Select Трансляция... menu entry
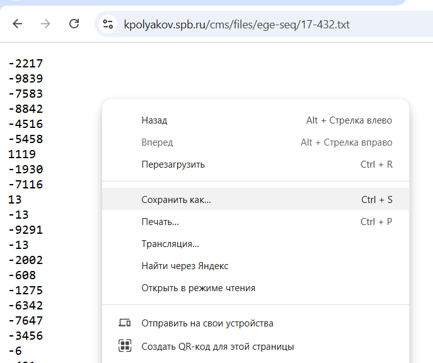Viewport: 433px width, 363px height. click(x=256, y=244)
